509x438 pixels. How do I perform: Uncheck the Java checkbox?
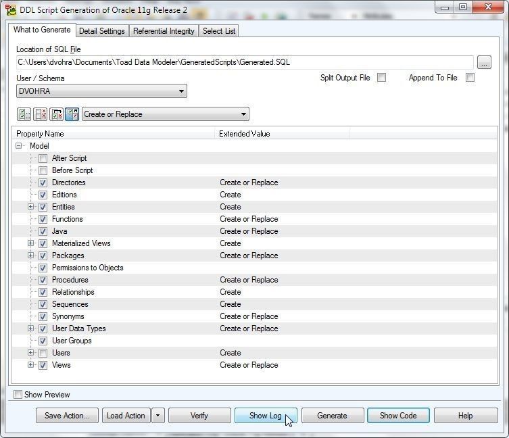[43, 231]
